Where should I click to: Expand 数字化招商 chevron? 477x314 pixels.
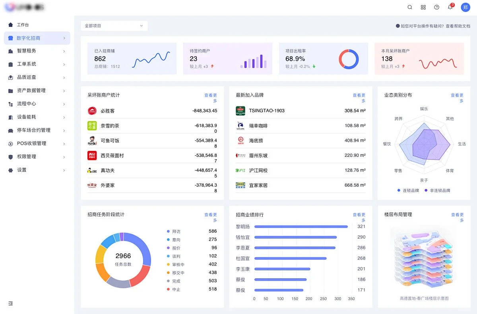click(x=64, y=38)
